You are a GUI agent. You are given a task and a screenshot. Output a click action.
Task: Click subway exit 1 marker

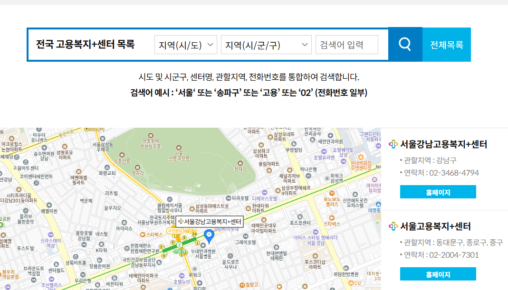197,242
